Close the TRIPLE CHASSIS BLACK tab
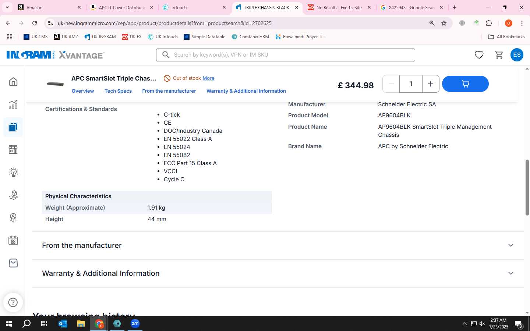The image size is (530, 331). (297, 7)
